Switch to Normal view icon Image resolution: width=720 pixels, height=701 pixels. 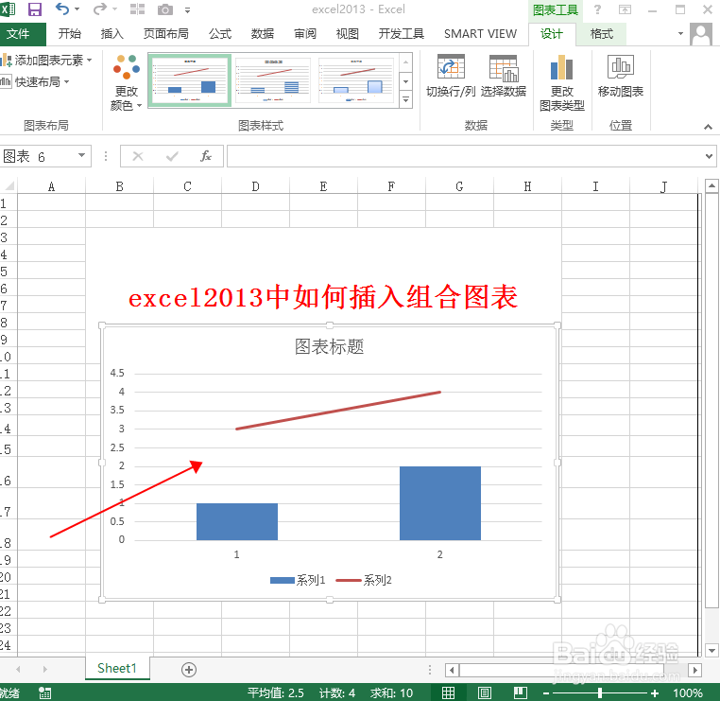point(448,692)
